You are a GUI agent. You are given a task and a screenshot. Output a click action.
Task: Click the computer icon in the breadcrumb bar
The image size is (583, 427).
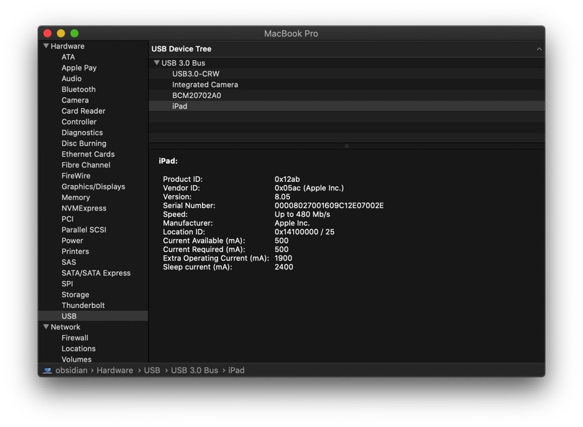click(x=47, y=370)
